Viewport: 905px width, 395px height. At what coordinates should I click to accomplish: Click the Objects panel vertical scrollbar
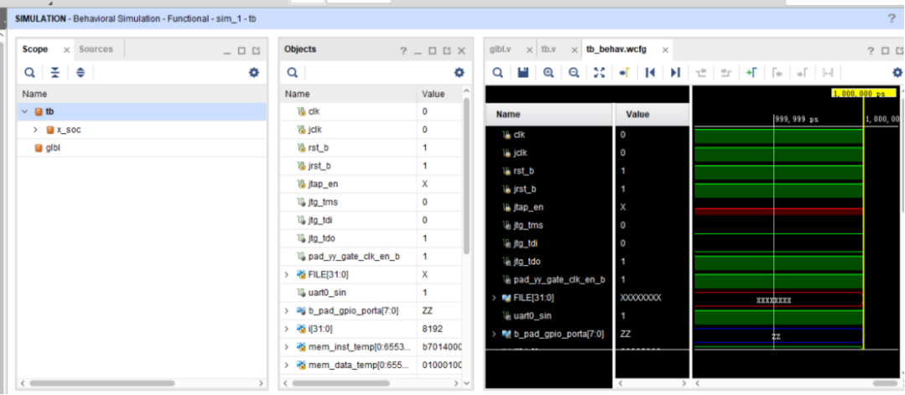467,176
